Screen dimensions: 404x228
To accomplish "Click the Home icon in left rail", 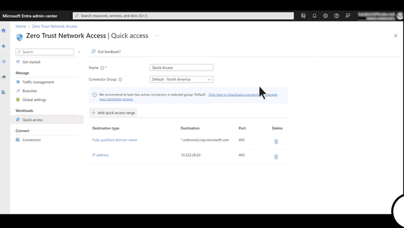I will tap(4, 31).
